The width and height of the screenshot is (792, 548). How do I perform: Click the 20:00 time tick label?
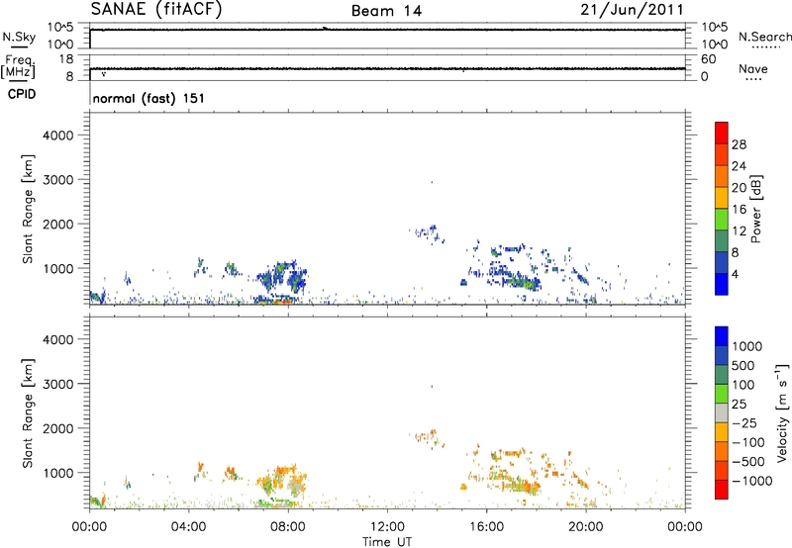pos(585,527)
